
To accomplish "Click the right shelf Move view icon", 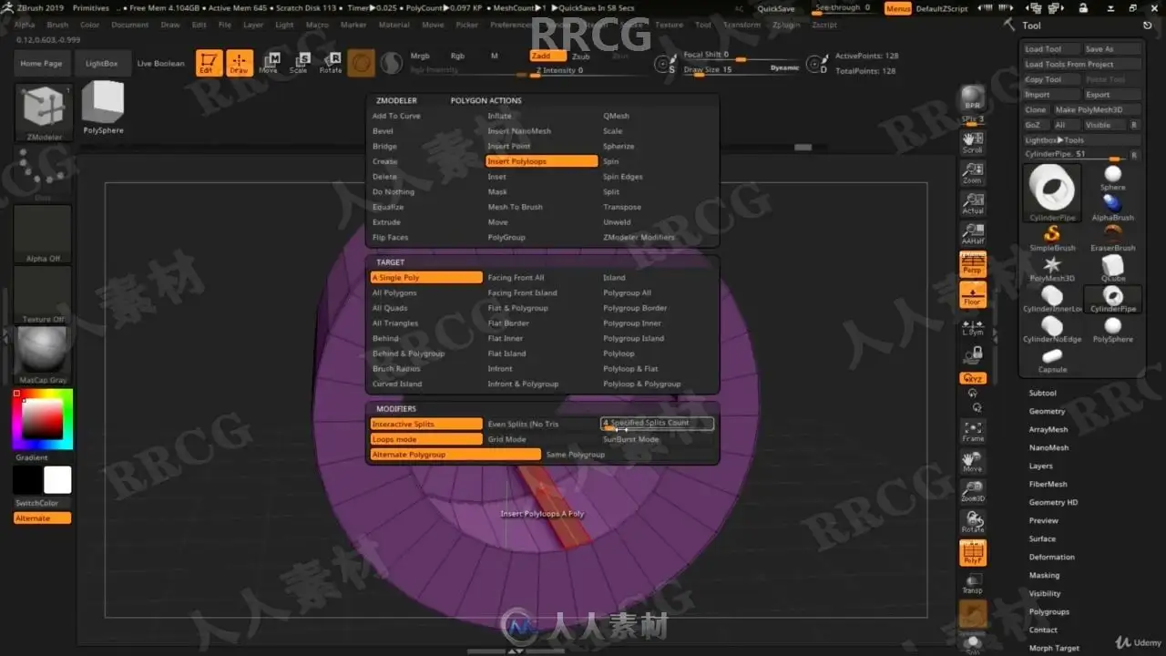I will point(973,461).
